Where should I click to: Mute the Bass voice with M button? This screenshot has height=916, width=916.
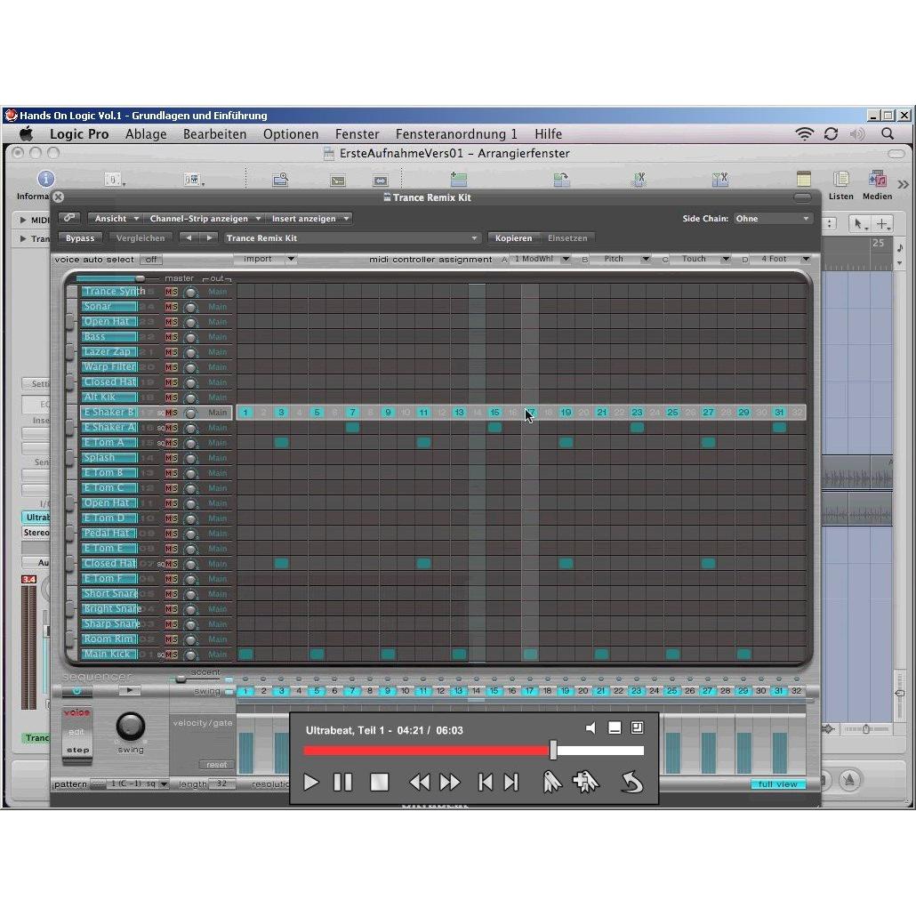click(x=168, y=337)
